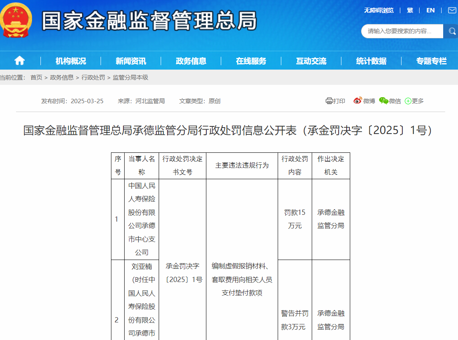Click party cell 刘亚楠

(142, 300)
